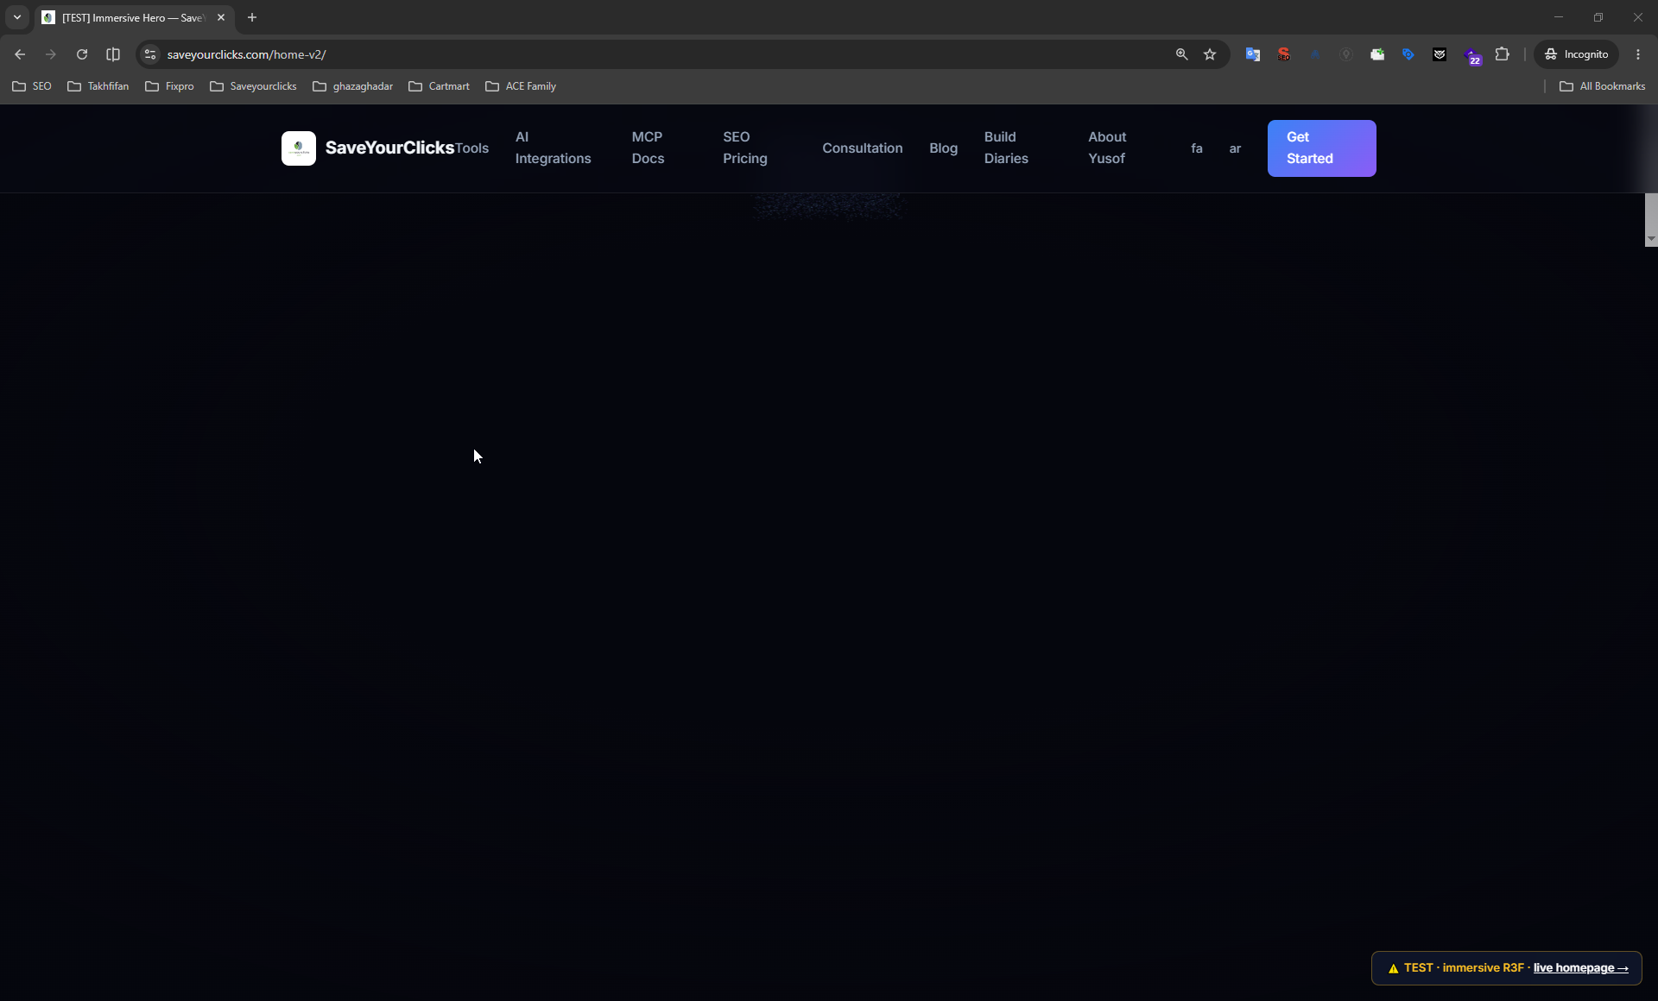Viewport: 1658px width, 1001px height.
Task: Open the blue letter A extension
Action: click(1315, 54)
